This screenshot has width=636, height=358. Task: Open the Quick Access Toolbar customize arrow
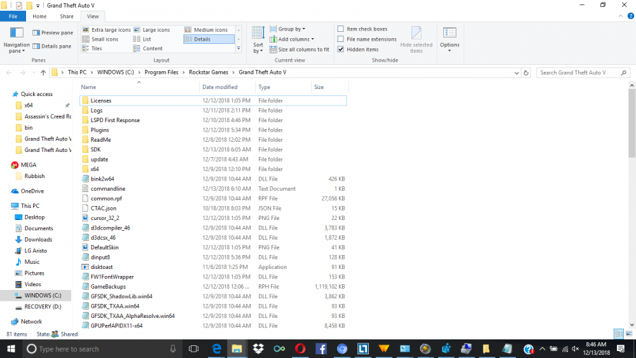pos(38,6)
